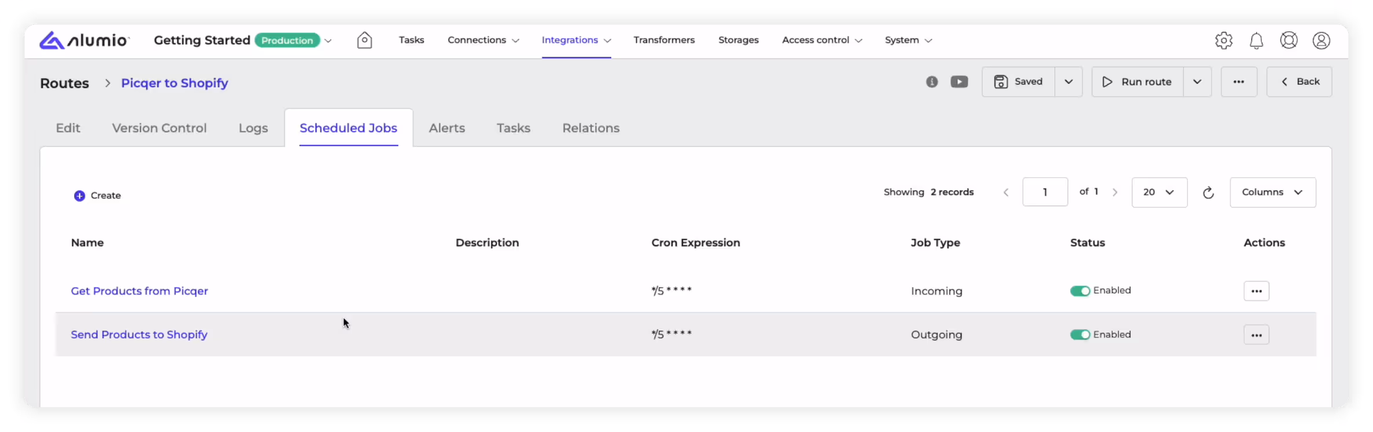The image size is (1373, 432).
Task: Click Run route button
Action: (1137, 82)
